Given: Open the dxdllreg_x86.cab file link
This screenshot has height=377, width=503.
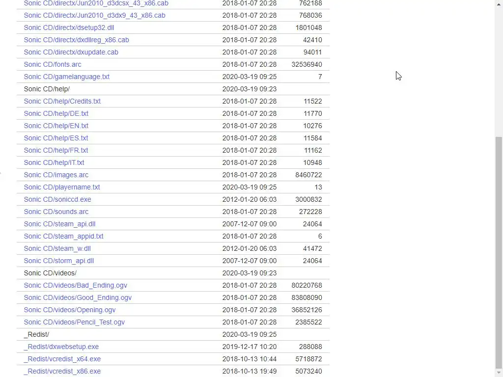Looking at the screenshot, I should [x=76, y=40].
